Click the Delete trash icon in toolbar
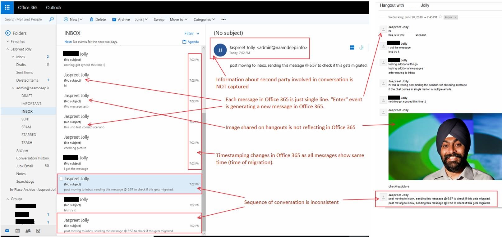The image size is (502, 237). pyautogui.click(x=91, y=20)
